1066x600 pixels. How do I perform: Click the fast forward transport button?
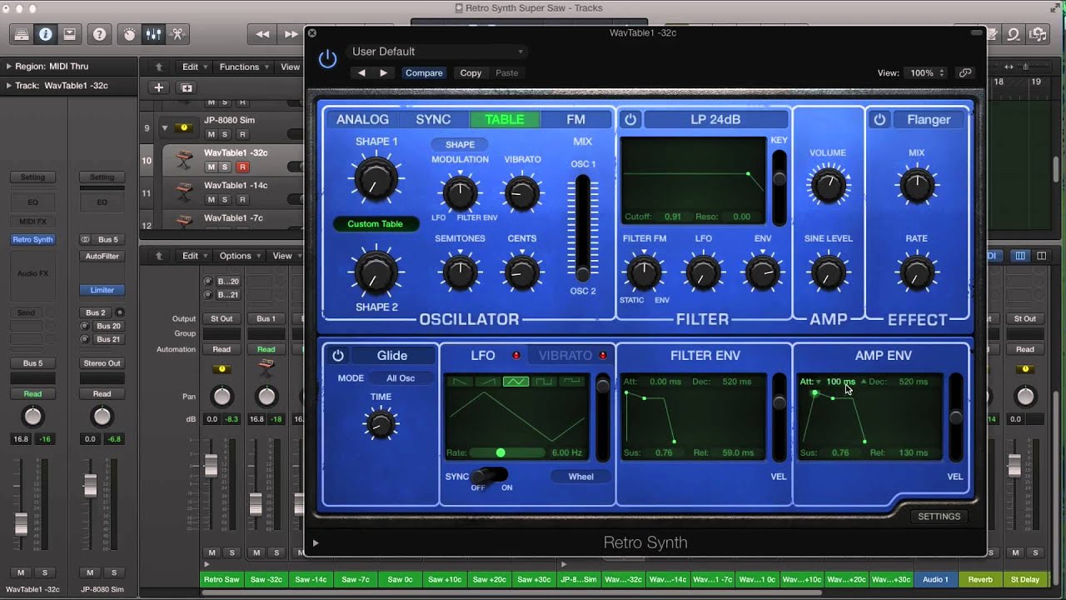[x=291, y=34]
